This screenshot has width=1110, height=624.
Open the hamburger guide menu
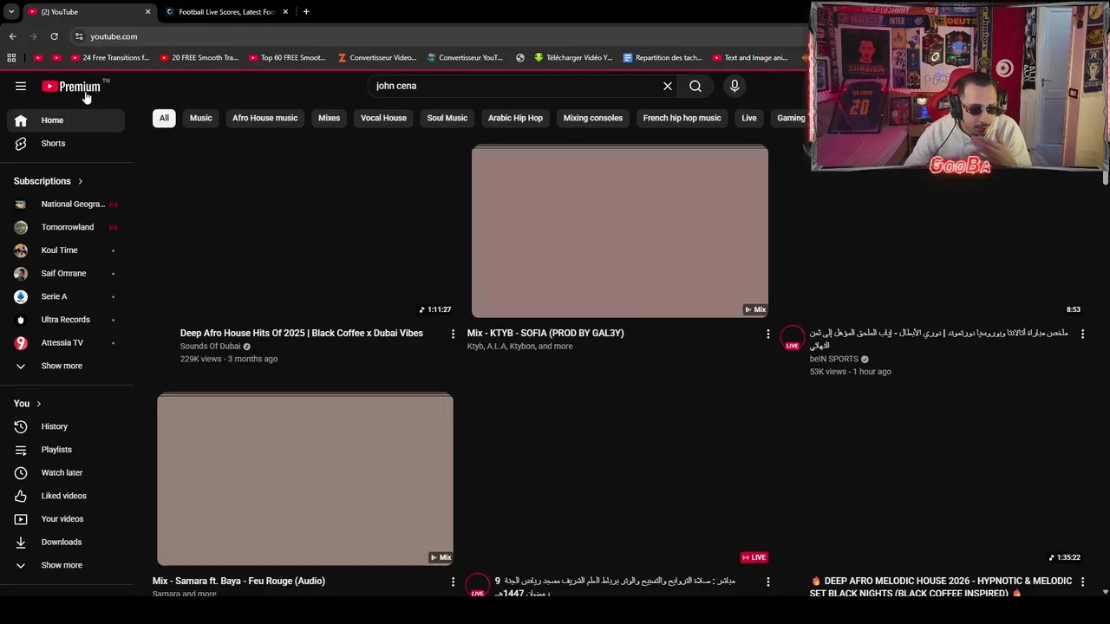pyautogui.click(x=21, y=86)
